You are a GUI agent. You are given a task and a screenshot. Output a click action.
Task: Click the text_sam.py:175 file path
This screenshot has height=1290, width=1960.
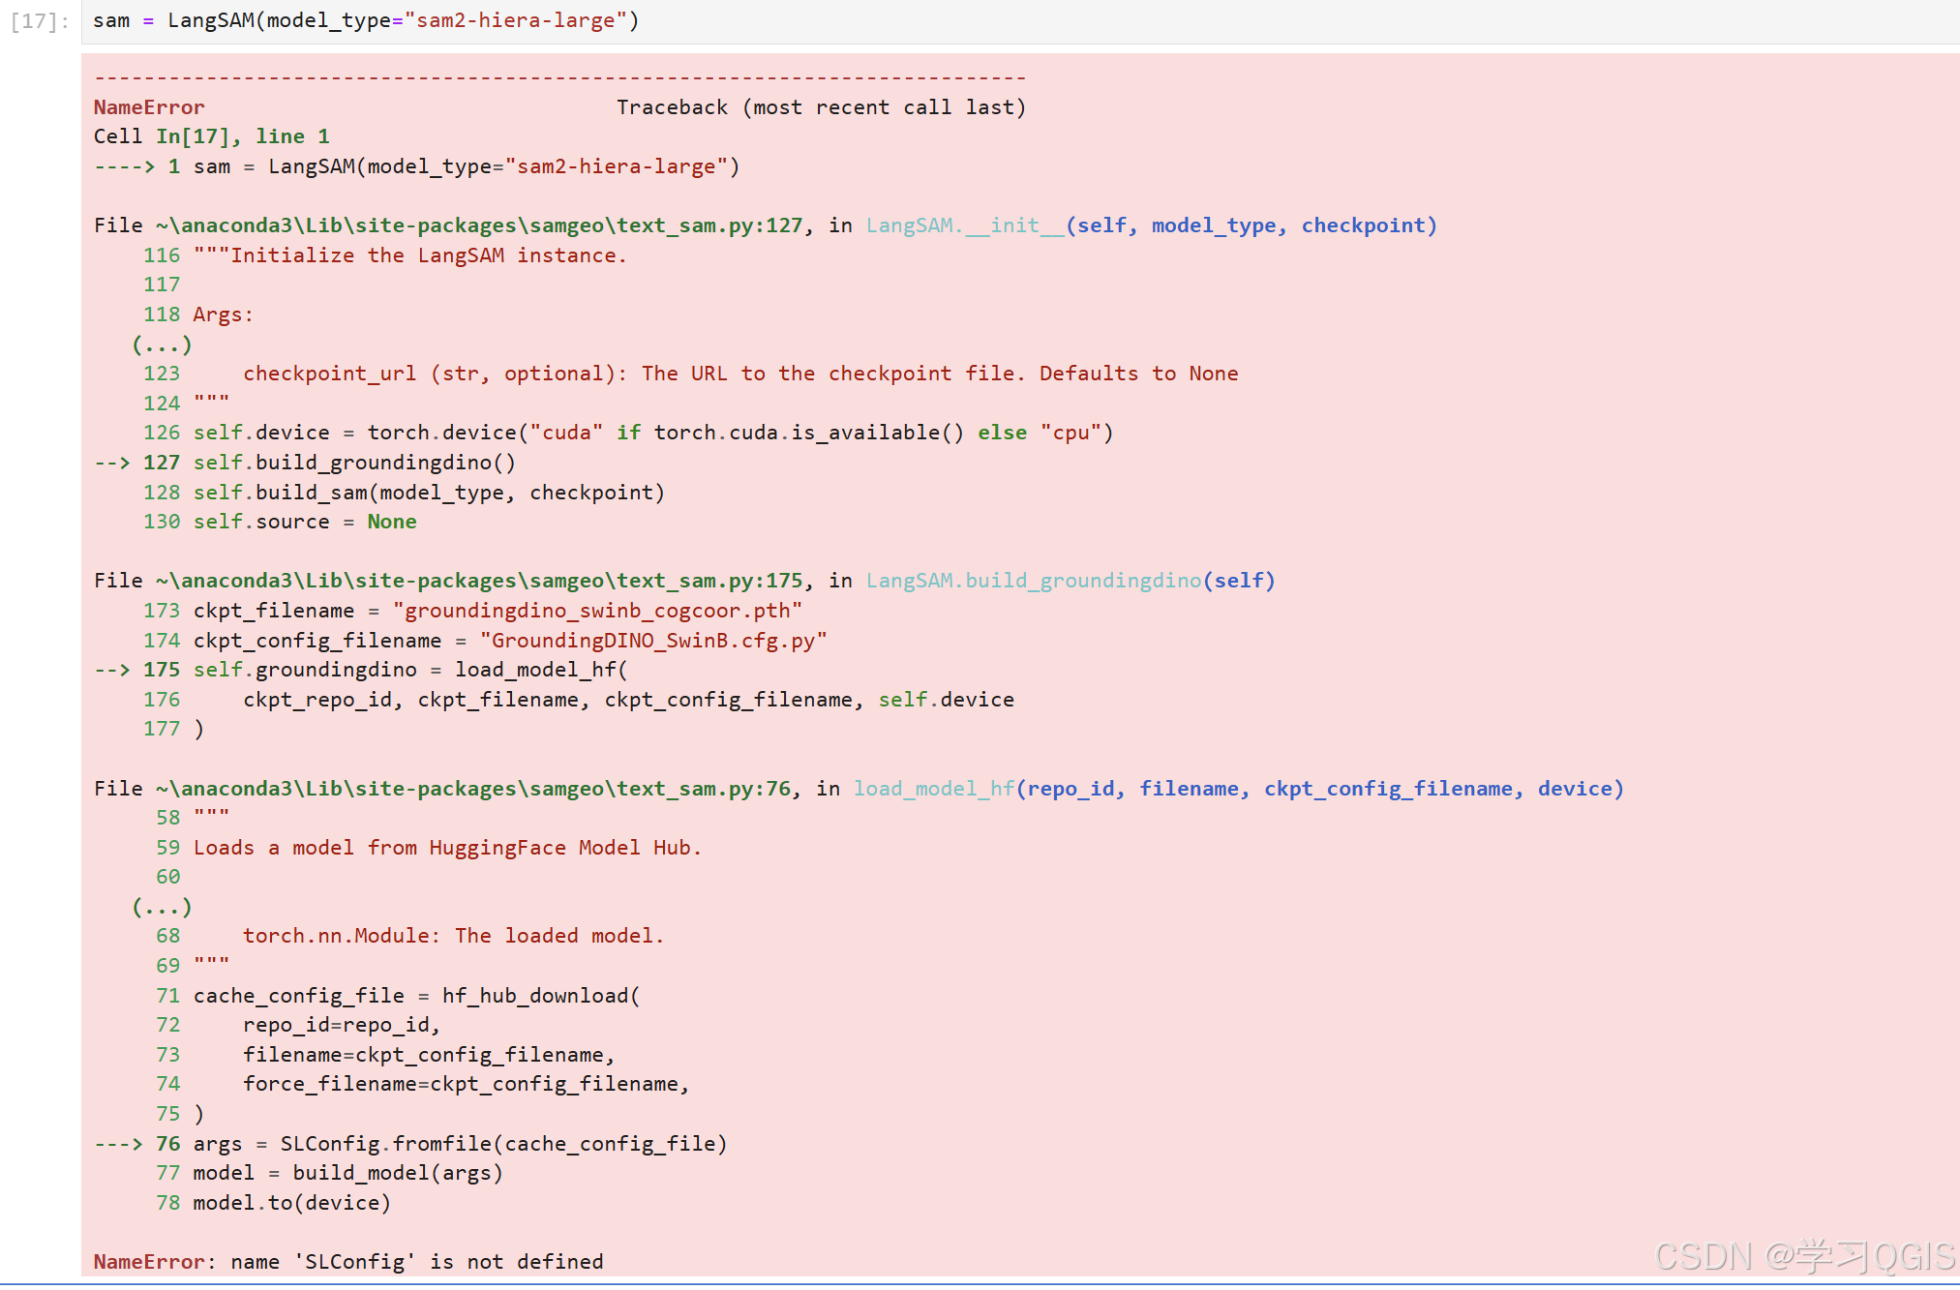click(x=479, y=581)
